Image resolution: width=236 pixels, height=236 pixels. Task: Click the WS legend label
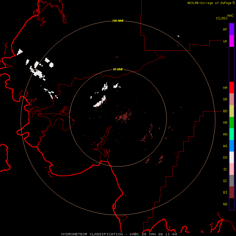tap(225, 146)
